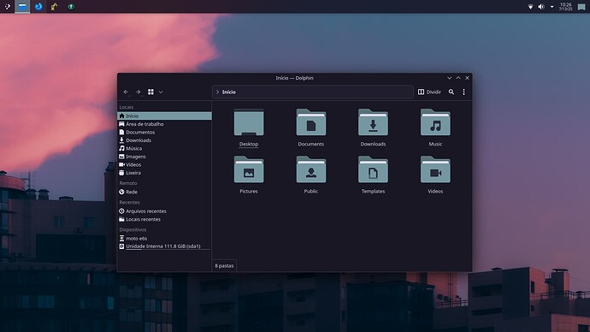Launch Firefox from the top panel

click(x=38, y=6)
